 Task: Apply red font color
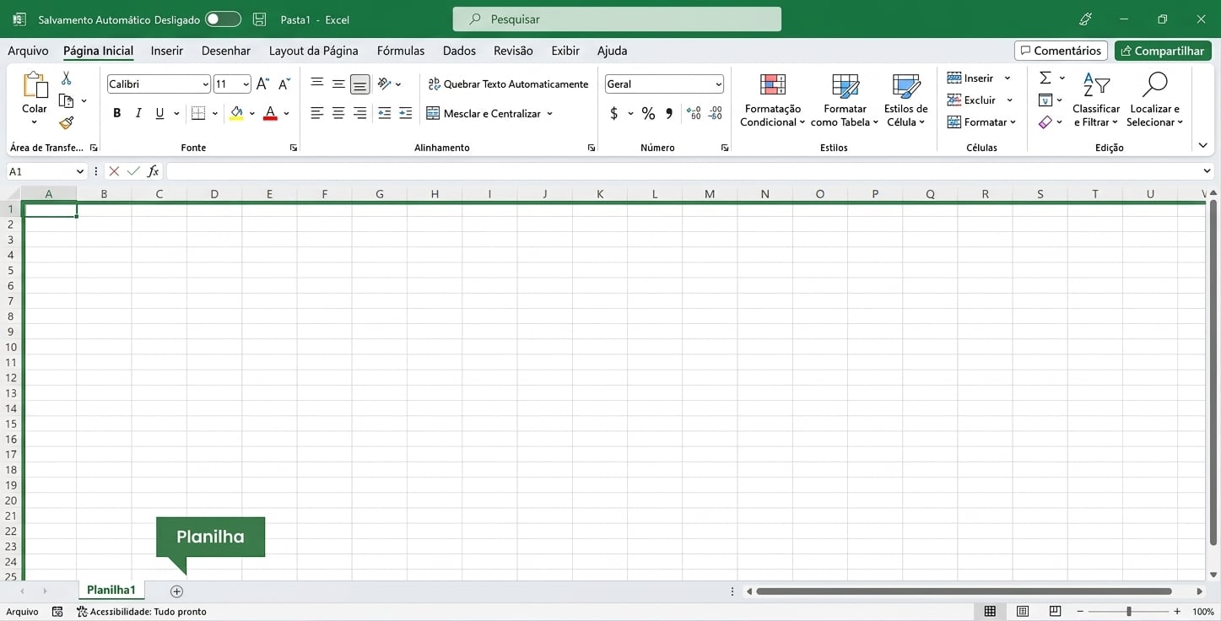(x=270, y=113)
